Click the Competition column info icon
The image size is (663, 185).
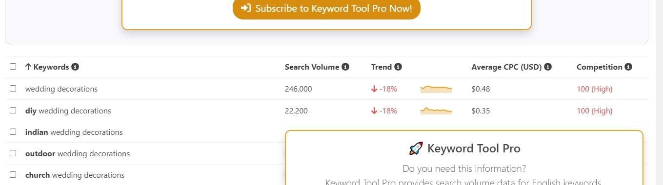tap(628, 67)
